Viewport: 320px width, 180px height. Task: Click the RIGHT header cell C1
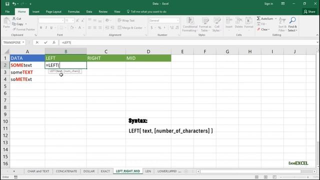[106, 58]
